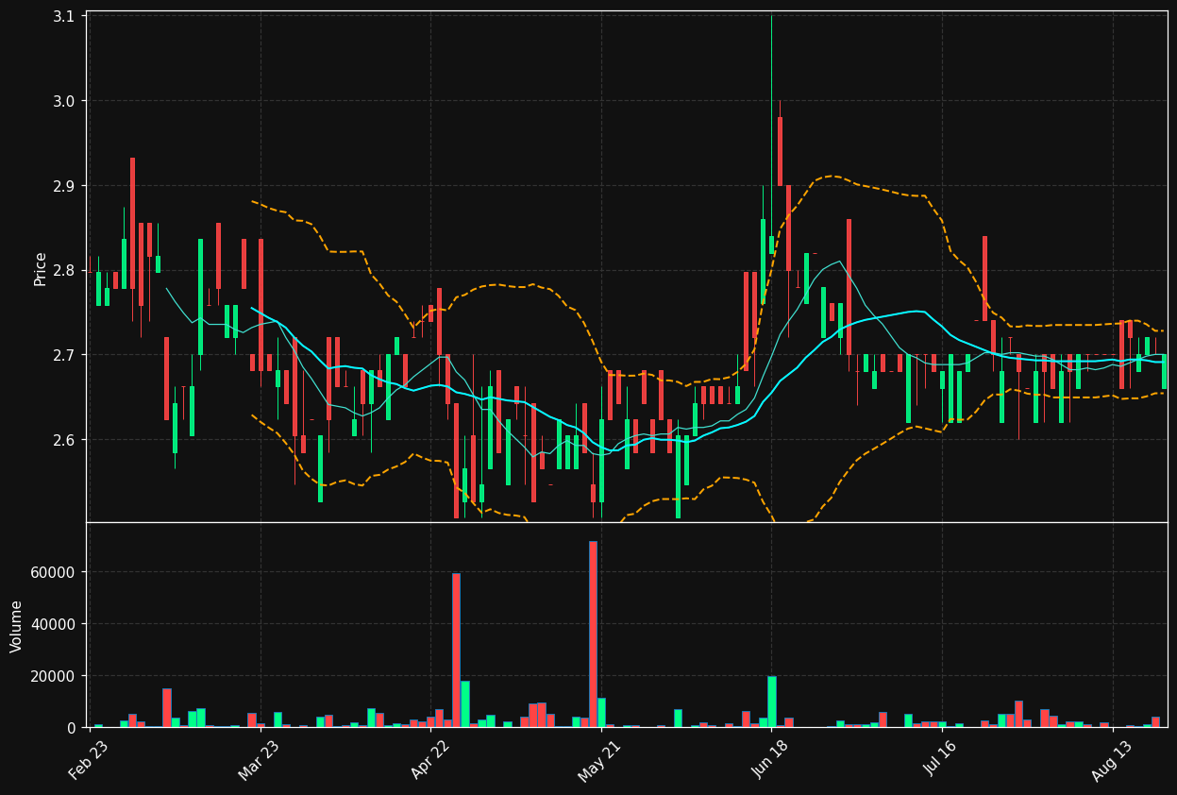Click the Volume axis title
The width and height of the screenshot is (1177, 795).
point(17,626)
